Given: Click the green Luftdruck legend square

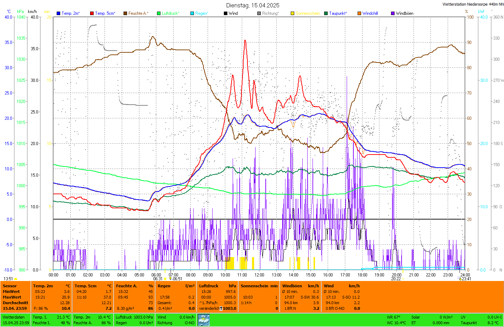Looking at the screenshot, I should (159, 13).
